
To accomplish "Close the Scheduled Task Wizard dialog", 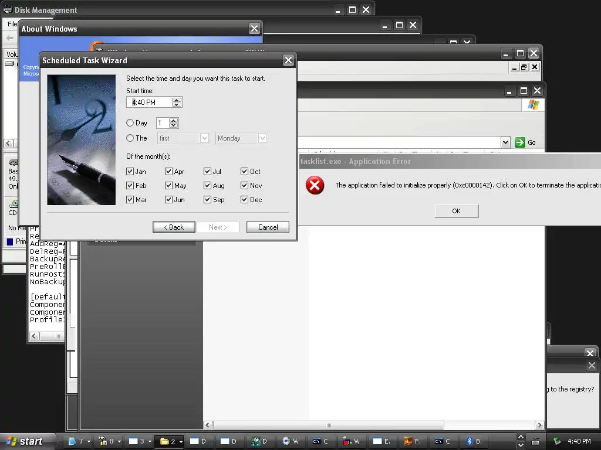I will click(288, 60).
